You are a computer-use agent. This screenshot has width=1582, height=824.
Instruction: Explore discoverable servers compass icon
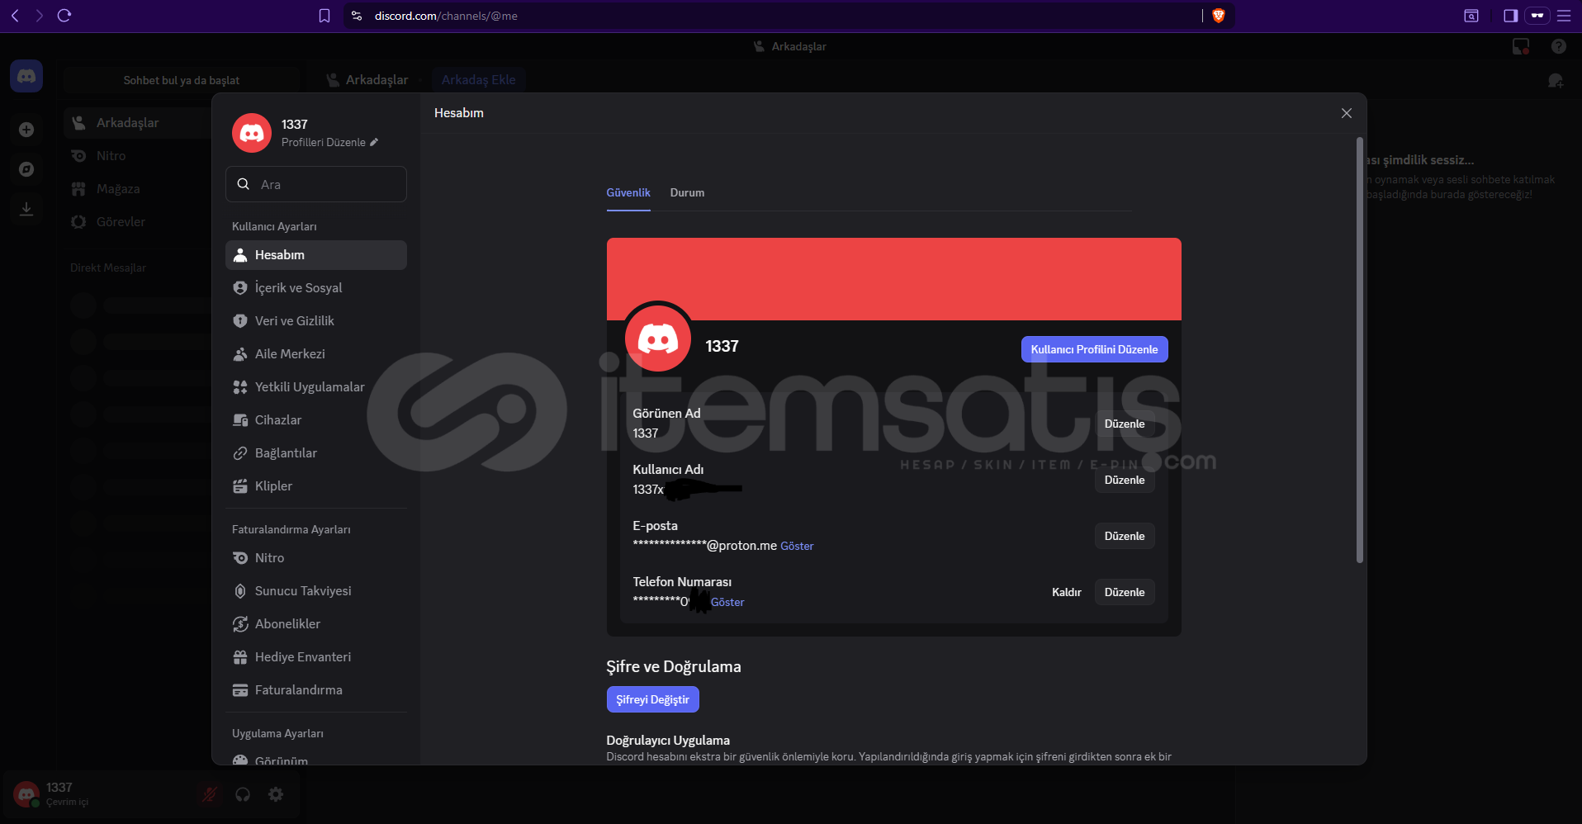click(26, 169)
